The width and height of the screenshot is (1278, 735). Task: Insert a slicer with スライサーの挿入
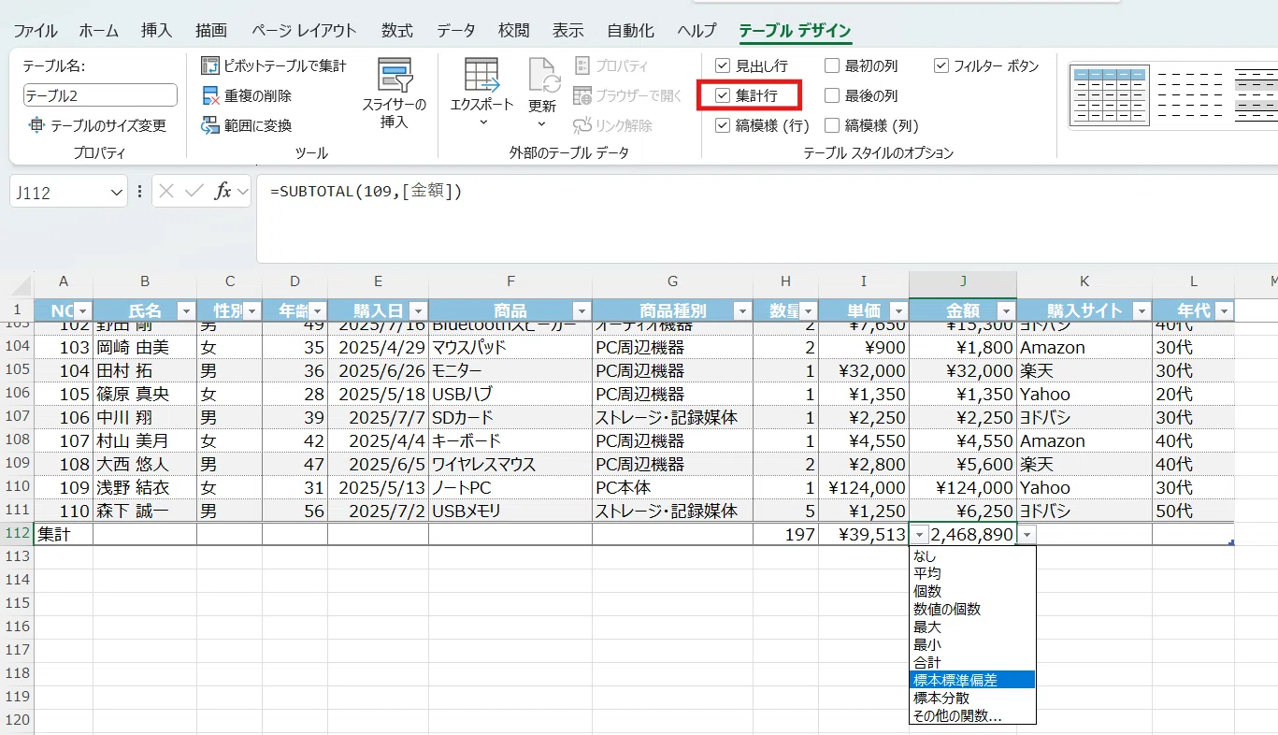395,93
